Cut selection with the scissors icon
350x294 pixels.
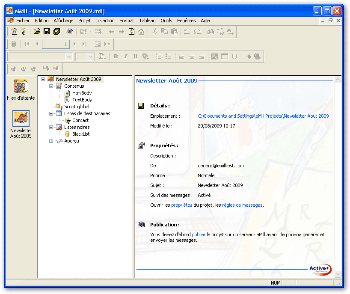154,32
